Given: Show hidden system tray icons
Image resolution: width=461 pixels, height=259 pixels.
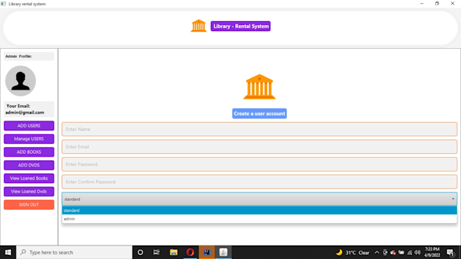Looking at the screenshot, I should [x=377, y=252].
